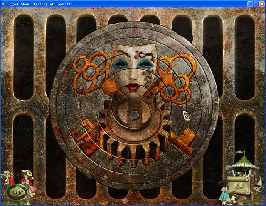
Task: Open the 菜单 menu scroll sign
Action: [x=238, y=186]
